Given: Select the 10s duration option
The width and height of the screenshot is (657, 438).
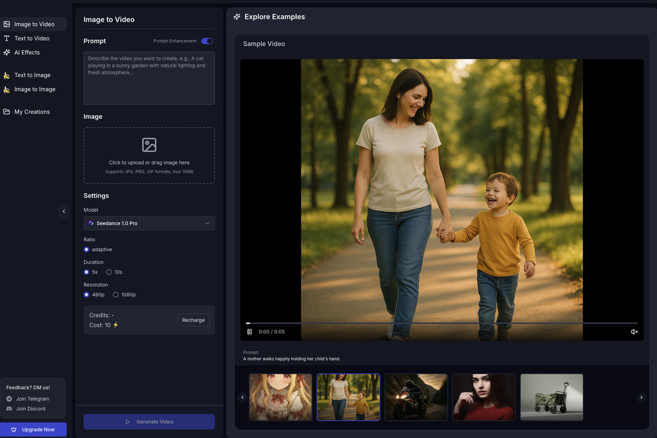Looking at the screenshot, I should [109, 272].
